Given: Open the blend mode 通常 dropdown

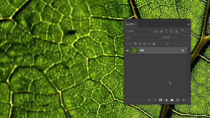Looking at the screenshot, I should (x=143, y=38).
